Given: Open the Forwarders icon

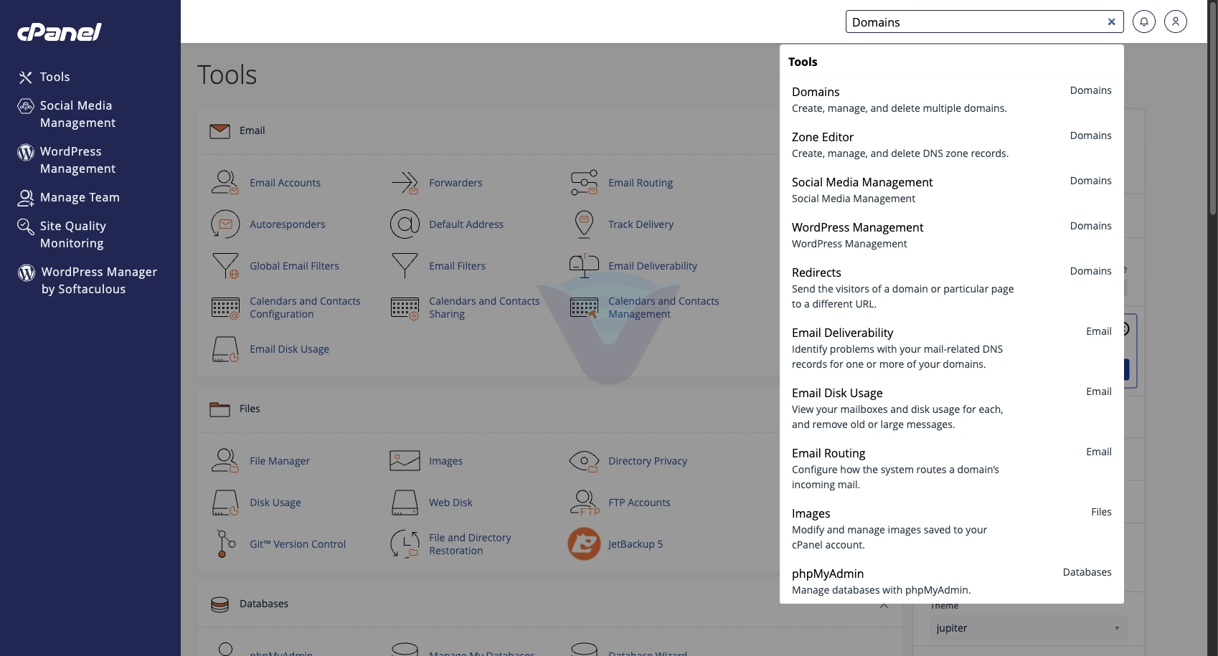Looking at the screenshot, I should pyautogui.click(x=405, y=182).
